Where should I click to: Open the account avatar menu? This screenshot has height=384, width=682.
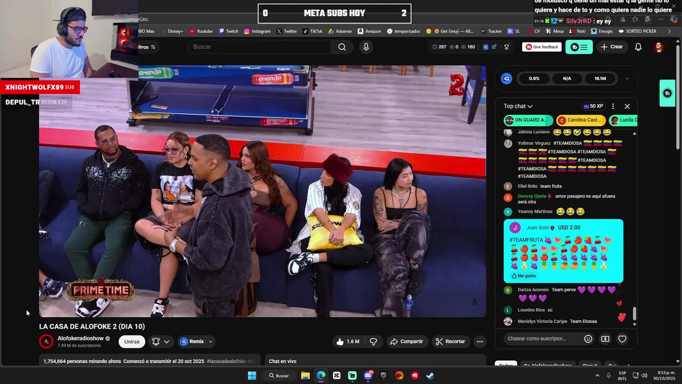pyautogui.click(x=659, y=47)
